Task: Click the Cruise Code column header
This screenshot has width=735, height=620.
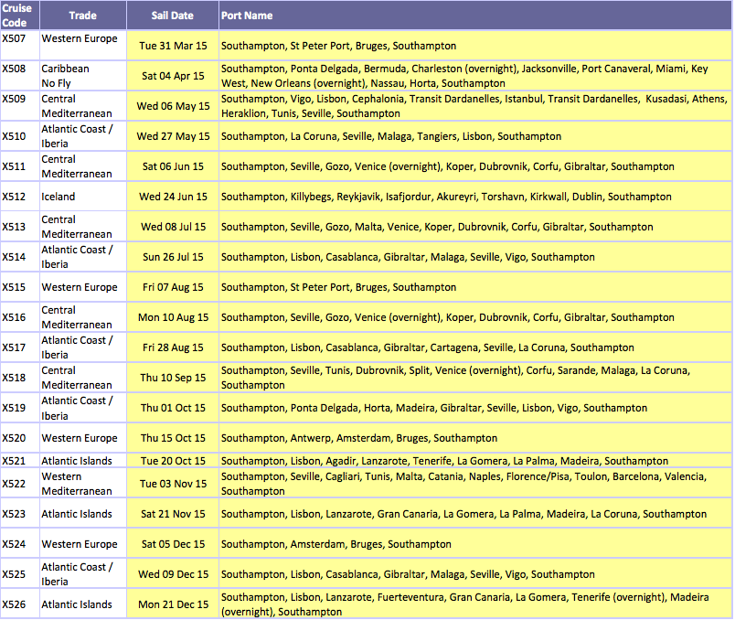Action: (19, 15)
